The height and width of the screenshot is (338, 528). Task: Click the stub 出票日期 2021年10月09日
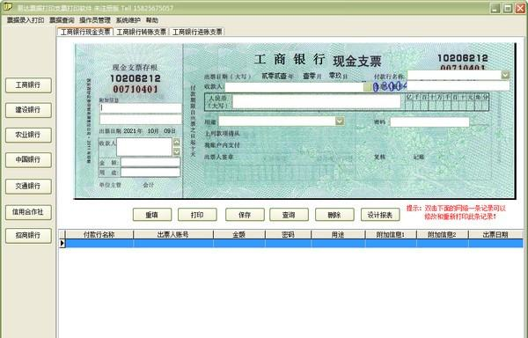click(x=137, y=131)
